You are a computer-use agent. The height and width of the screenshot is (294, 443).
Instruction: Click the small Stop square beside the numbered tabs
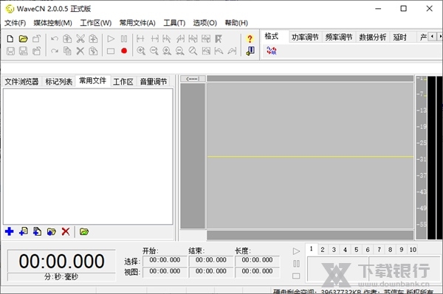coord(296,276)
